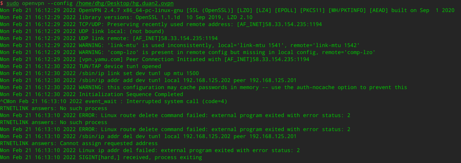Screen dimensions: 461x163
Task: Click the underlined hg.duan2.ovpn config file path
Action: click(x=125, y=3)
